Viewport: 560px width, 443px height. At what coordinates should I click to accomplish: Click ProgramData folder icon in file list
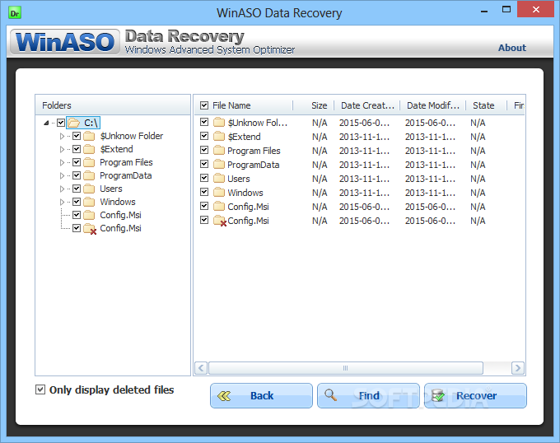coord(219,164)
